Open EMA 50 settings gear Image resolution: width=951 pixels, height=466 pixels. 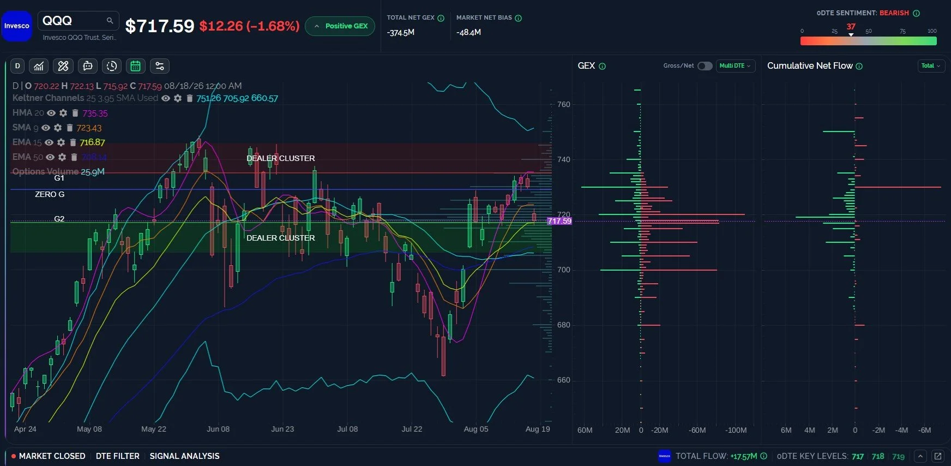click(x=62, y=157)
